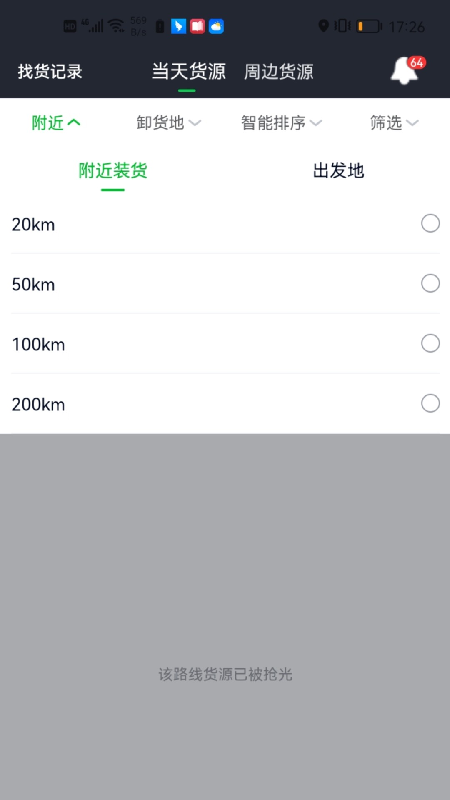Select the 100km radius option

point(430,343)
